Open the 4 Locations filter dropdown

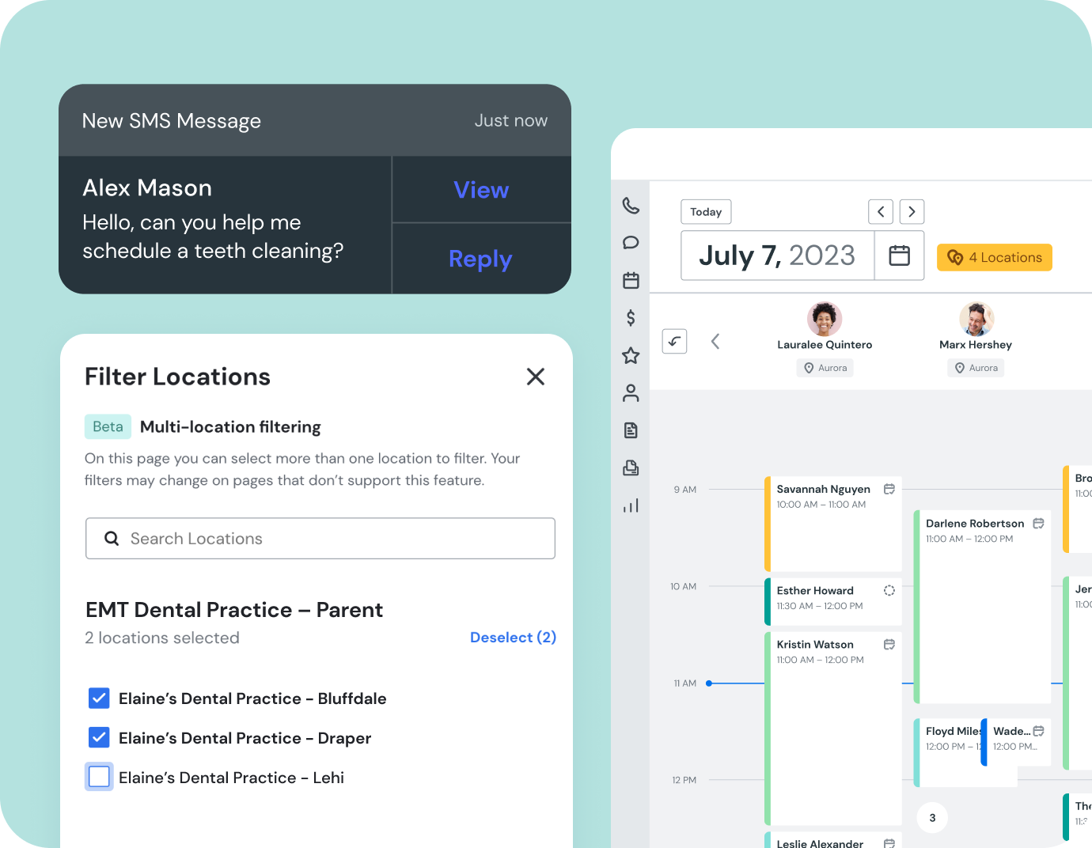coord(995,257)
